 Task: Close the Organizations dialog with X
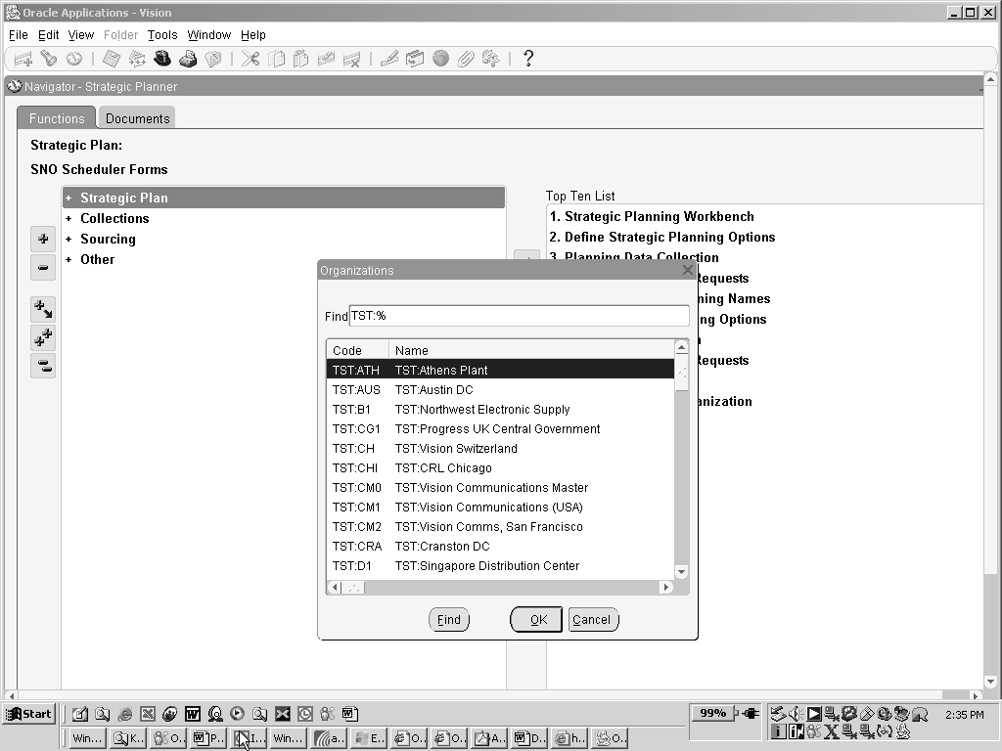point(688,270)
